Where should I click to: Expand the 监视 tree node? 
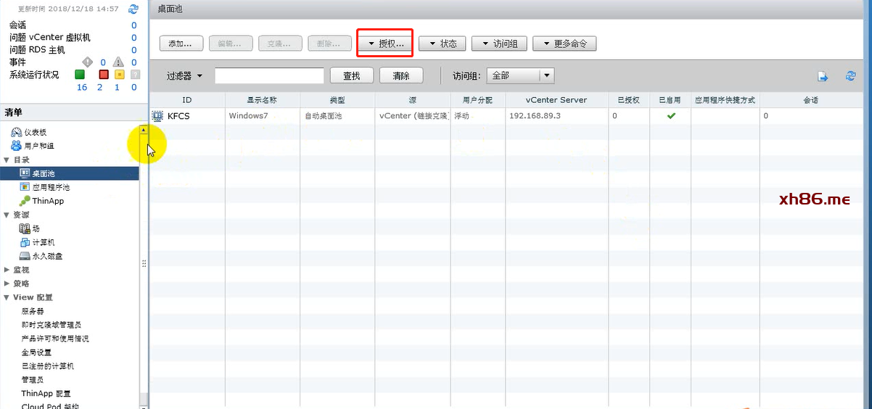coord(7,270)
